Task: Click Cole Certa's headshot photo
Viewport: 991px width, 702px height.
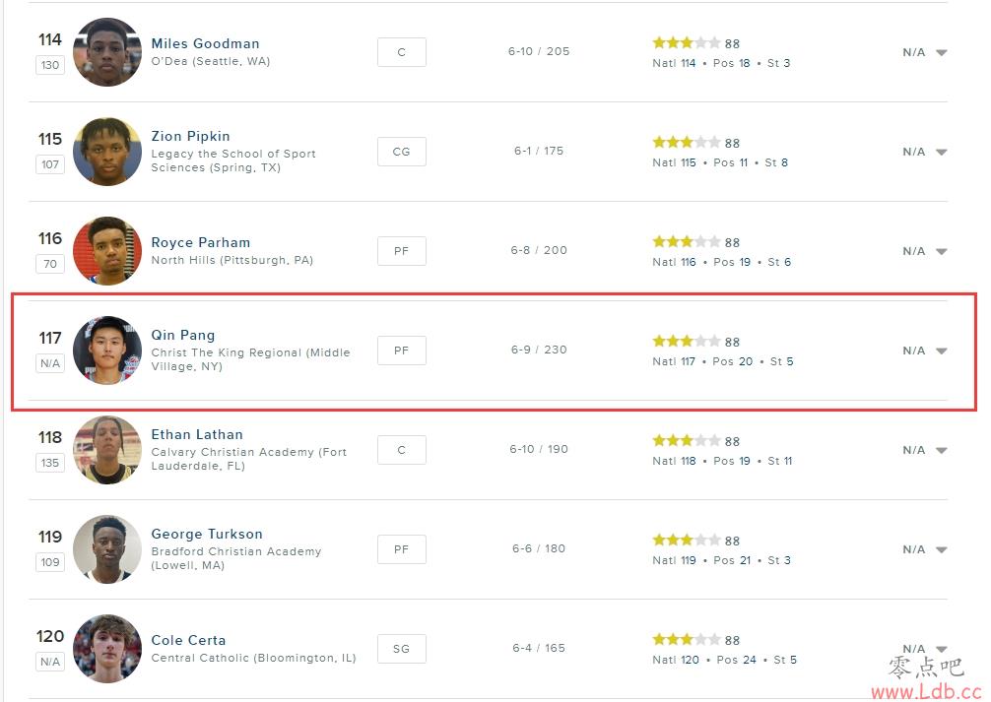Action: point(107,649)
